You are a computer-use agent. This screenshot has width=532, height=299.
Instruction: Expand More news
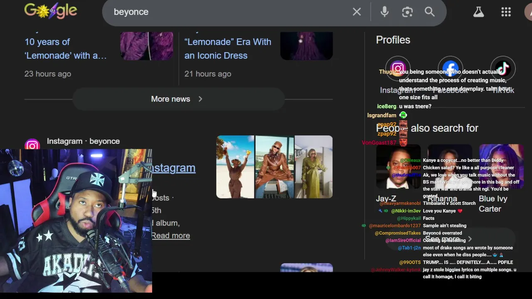point(178,99)
